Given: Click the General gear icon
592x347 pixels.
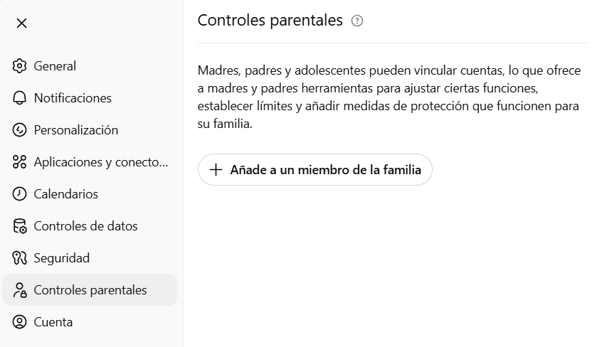Looking at the screenshot, I should click(x=20, y=66).
